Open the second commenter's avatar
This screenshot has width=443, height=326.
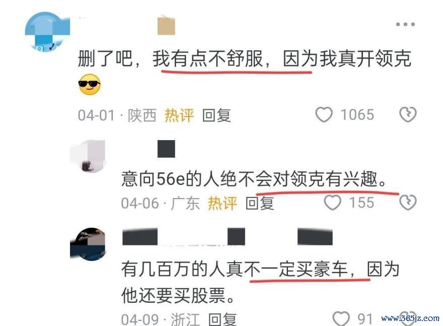[88, 156]
